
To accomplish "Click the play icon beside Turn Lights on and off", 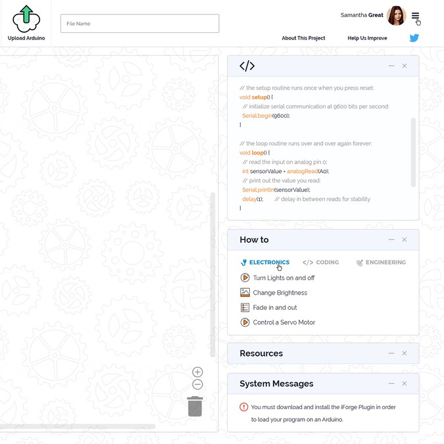I will tap(245, 278).
